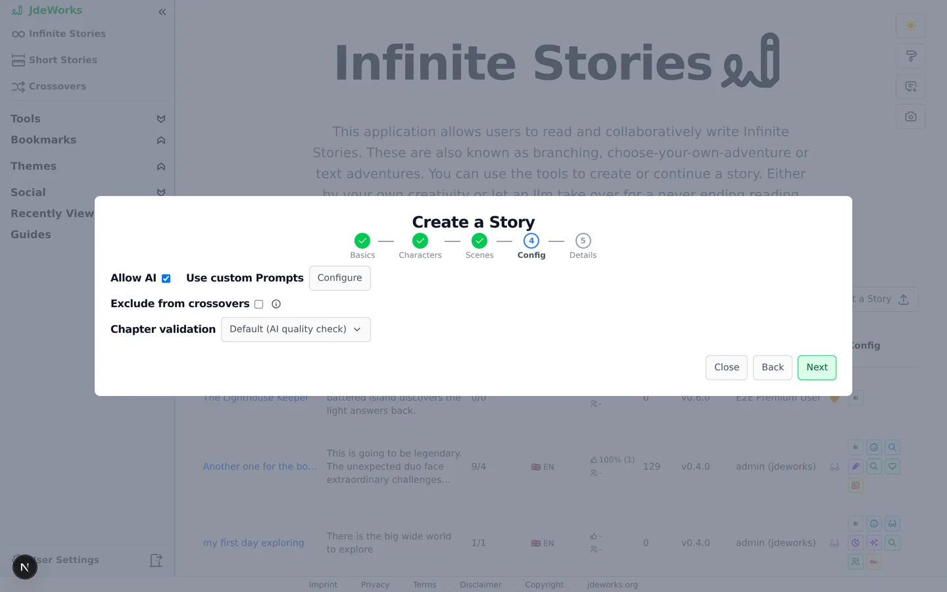Expand the Tools sidebar section
This screenshot has width=947, height=592.
point(161,119)
